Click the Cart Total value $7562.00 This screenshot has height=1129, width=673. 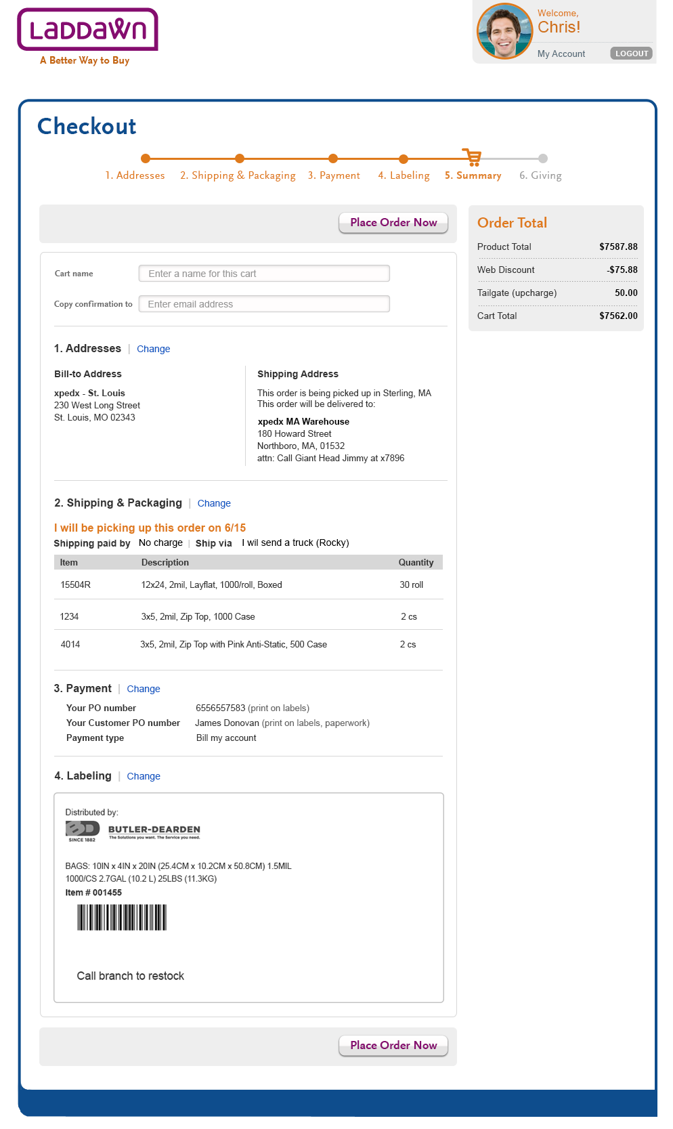click(618, 316)
